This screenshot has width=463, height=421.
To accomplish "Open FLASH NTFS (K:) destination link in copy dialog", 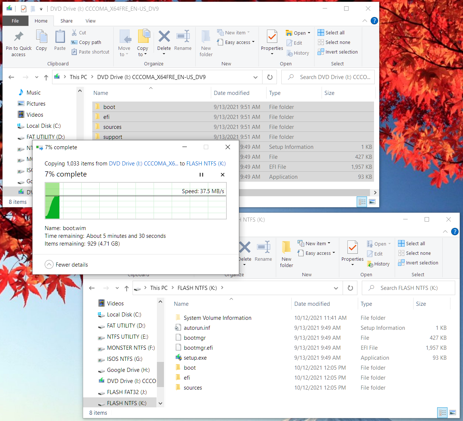I will click(206, 163).
